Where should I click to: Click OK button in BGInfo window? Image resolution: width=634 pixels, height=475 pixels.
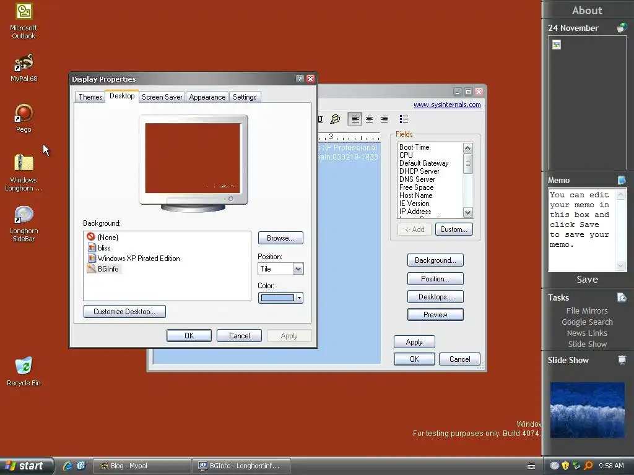[x=414, y=359]
